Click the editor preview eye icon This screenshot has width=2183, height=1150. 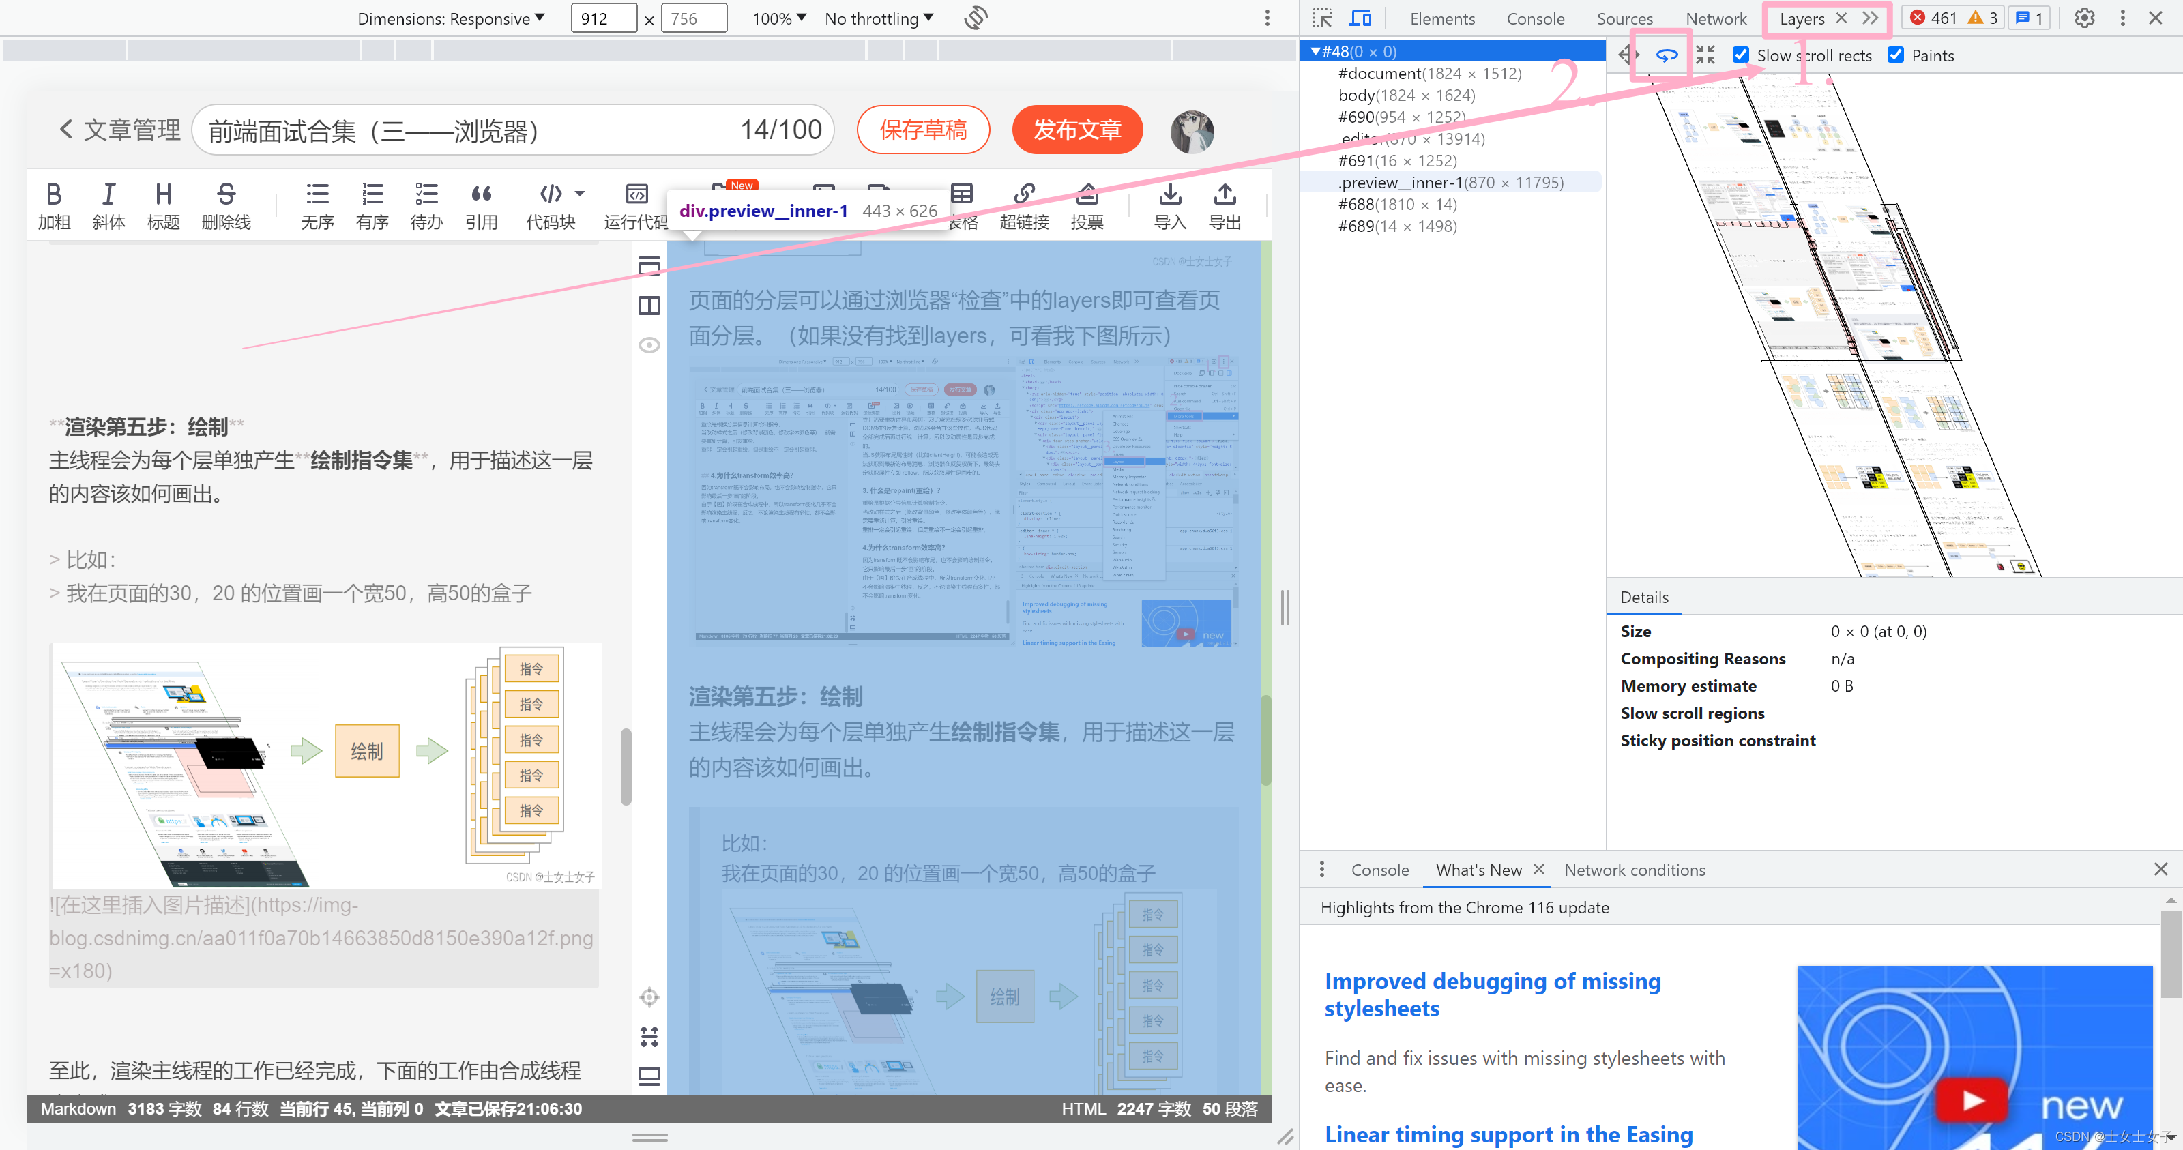(649, 345)
